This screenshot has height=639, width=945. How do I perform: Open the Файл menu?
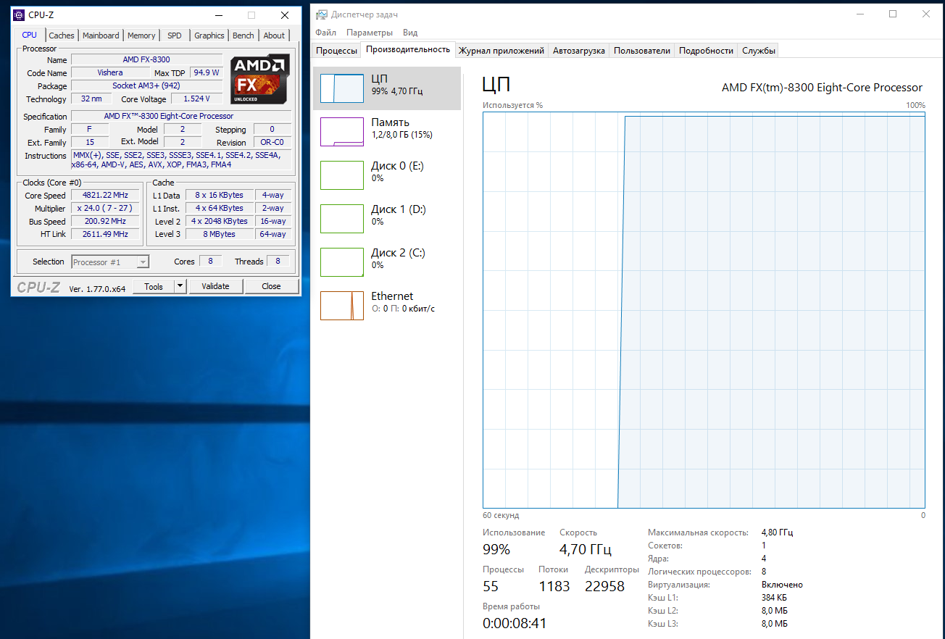(326, 33)
